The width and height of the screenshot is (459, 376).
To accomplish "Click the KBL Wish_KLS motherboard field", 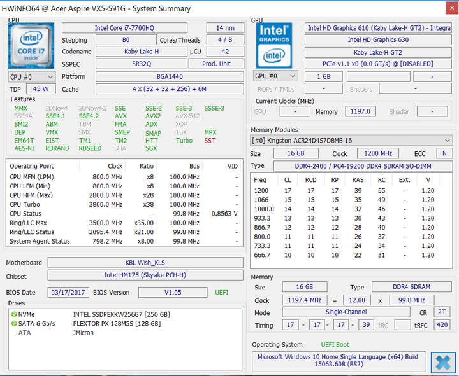I will point(145,263).
